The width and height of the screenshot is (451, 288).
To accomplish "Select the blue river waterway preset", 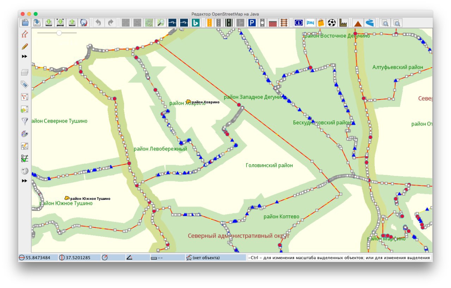I will (x=369, y=23).
